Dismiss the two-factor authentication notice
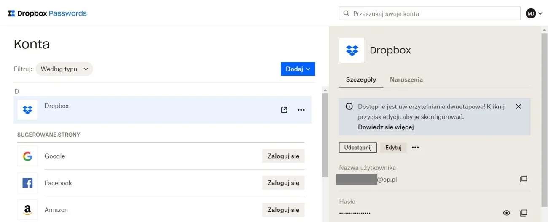548x222 pixels. 518,106
